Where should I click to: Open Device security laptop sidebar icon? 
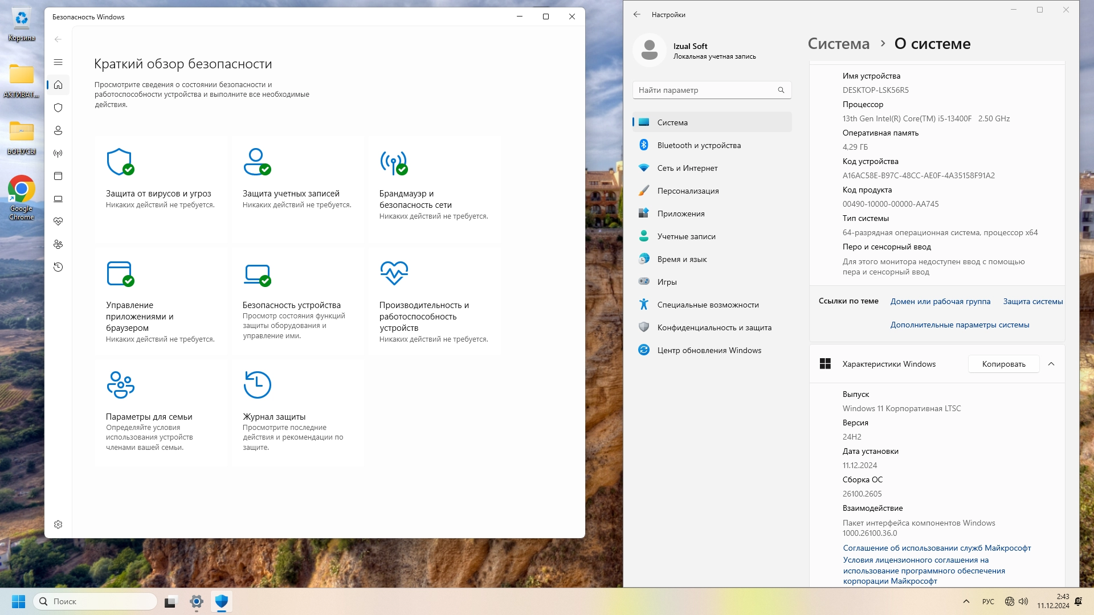tap(58, 199)
